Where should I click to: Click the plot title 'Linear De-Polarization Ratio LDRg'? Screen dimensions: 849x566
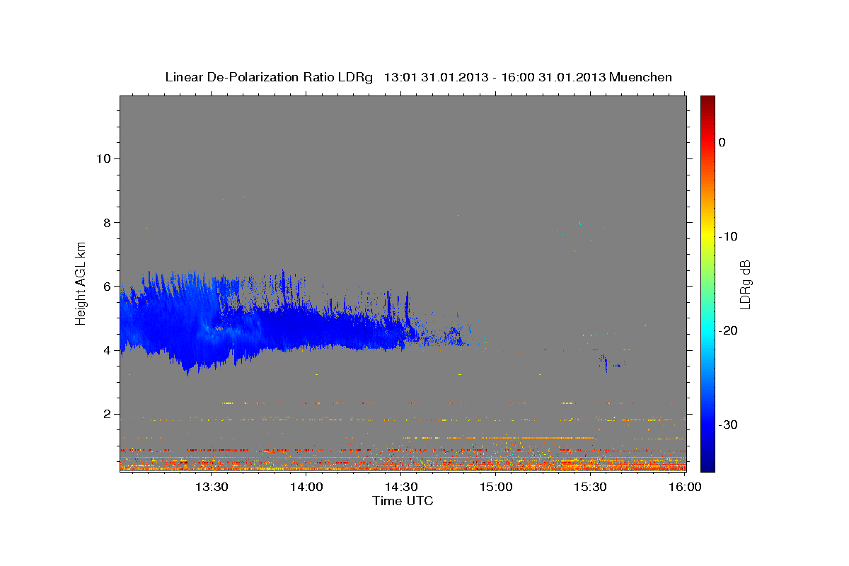pos(268,77)
